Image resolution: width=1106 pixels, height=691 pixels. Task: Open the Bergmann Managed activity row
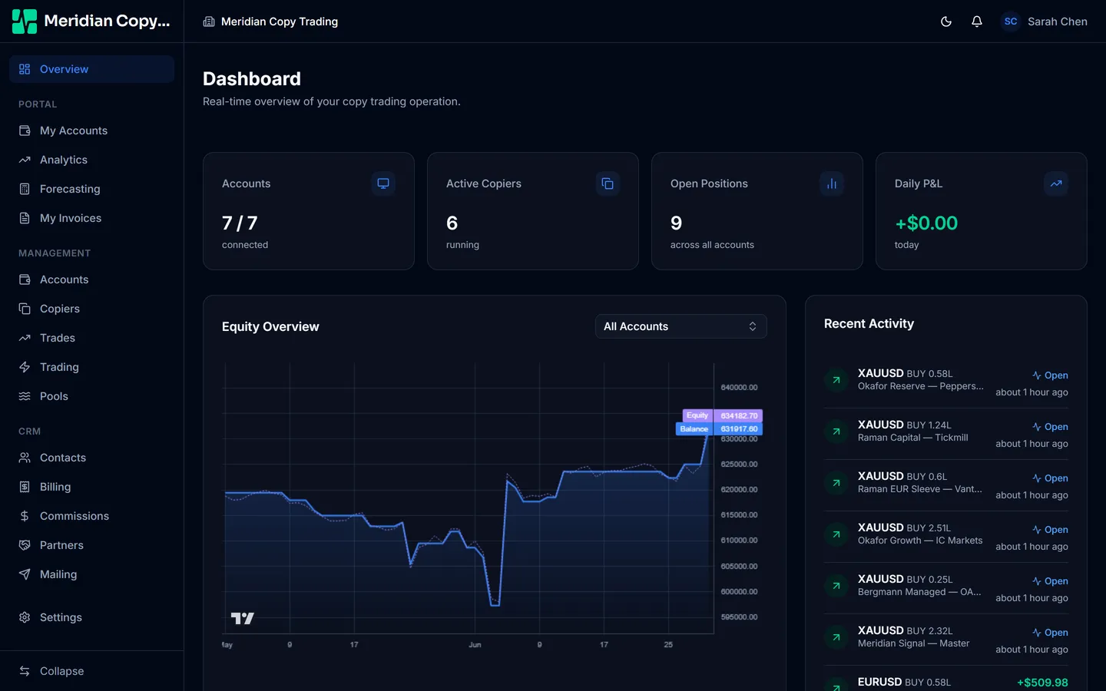tap(946, 588)
